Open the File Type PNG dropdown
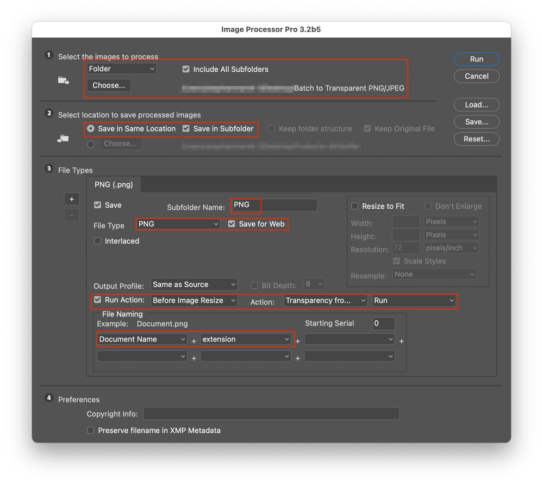Viewport: 543px width, 485px height. click(178, 224)
